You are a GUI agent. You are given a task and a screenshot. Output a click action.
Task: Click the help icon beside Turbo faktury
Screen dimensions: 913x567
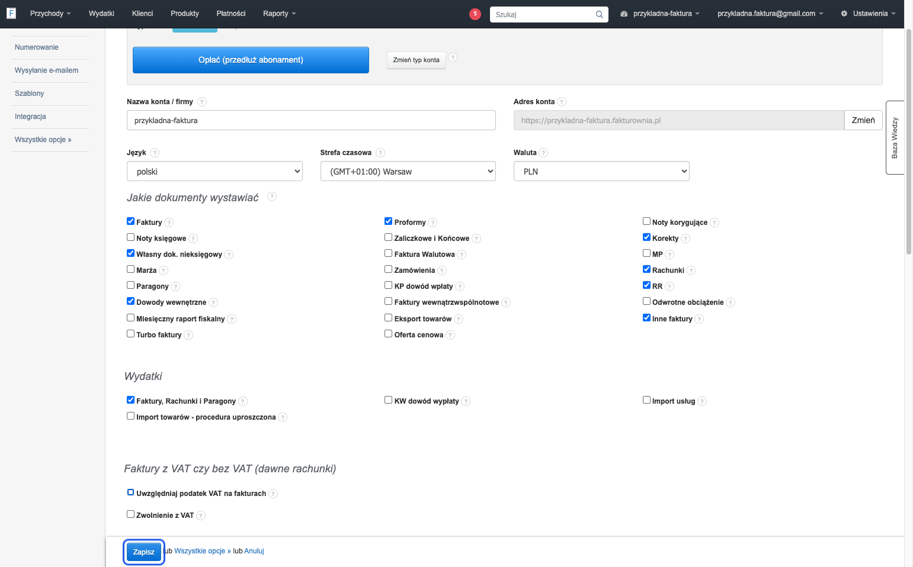(x=188, y=335)
